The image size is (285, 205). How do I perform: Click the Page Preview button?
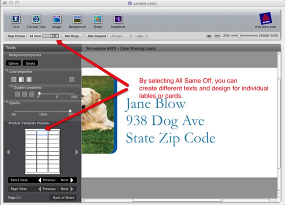click(16, 36)
